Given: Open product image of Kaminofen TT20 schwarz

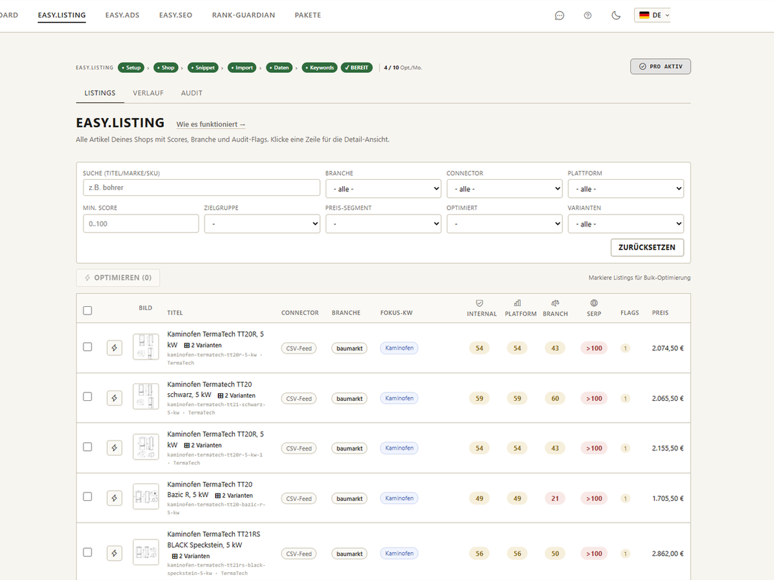Looking at the screenshot, I should (146, 396).
